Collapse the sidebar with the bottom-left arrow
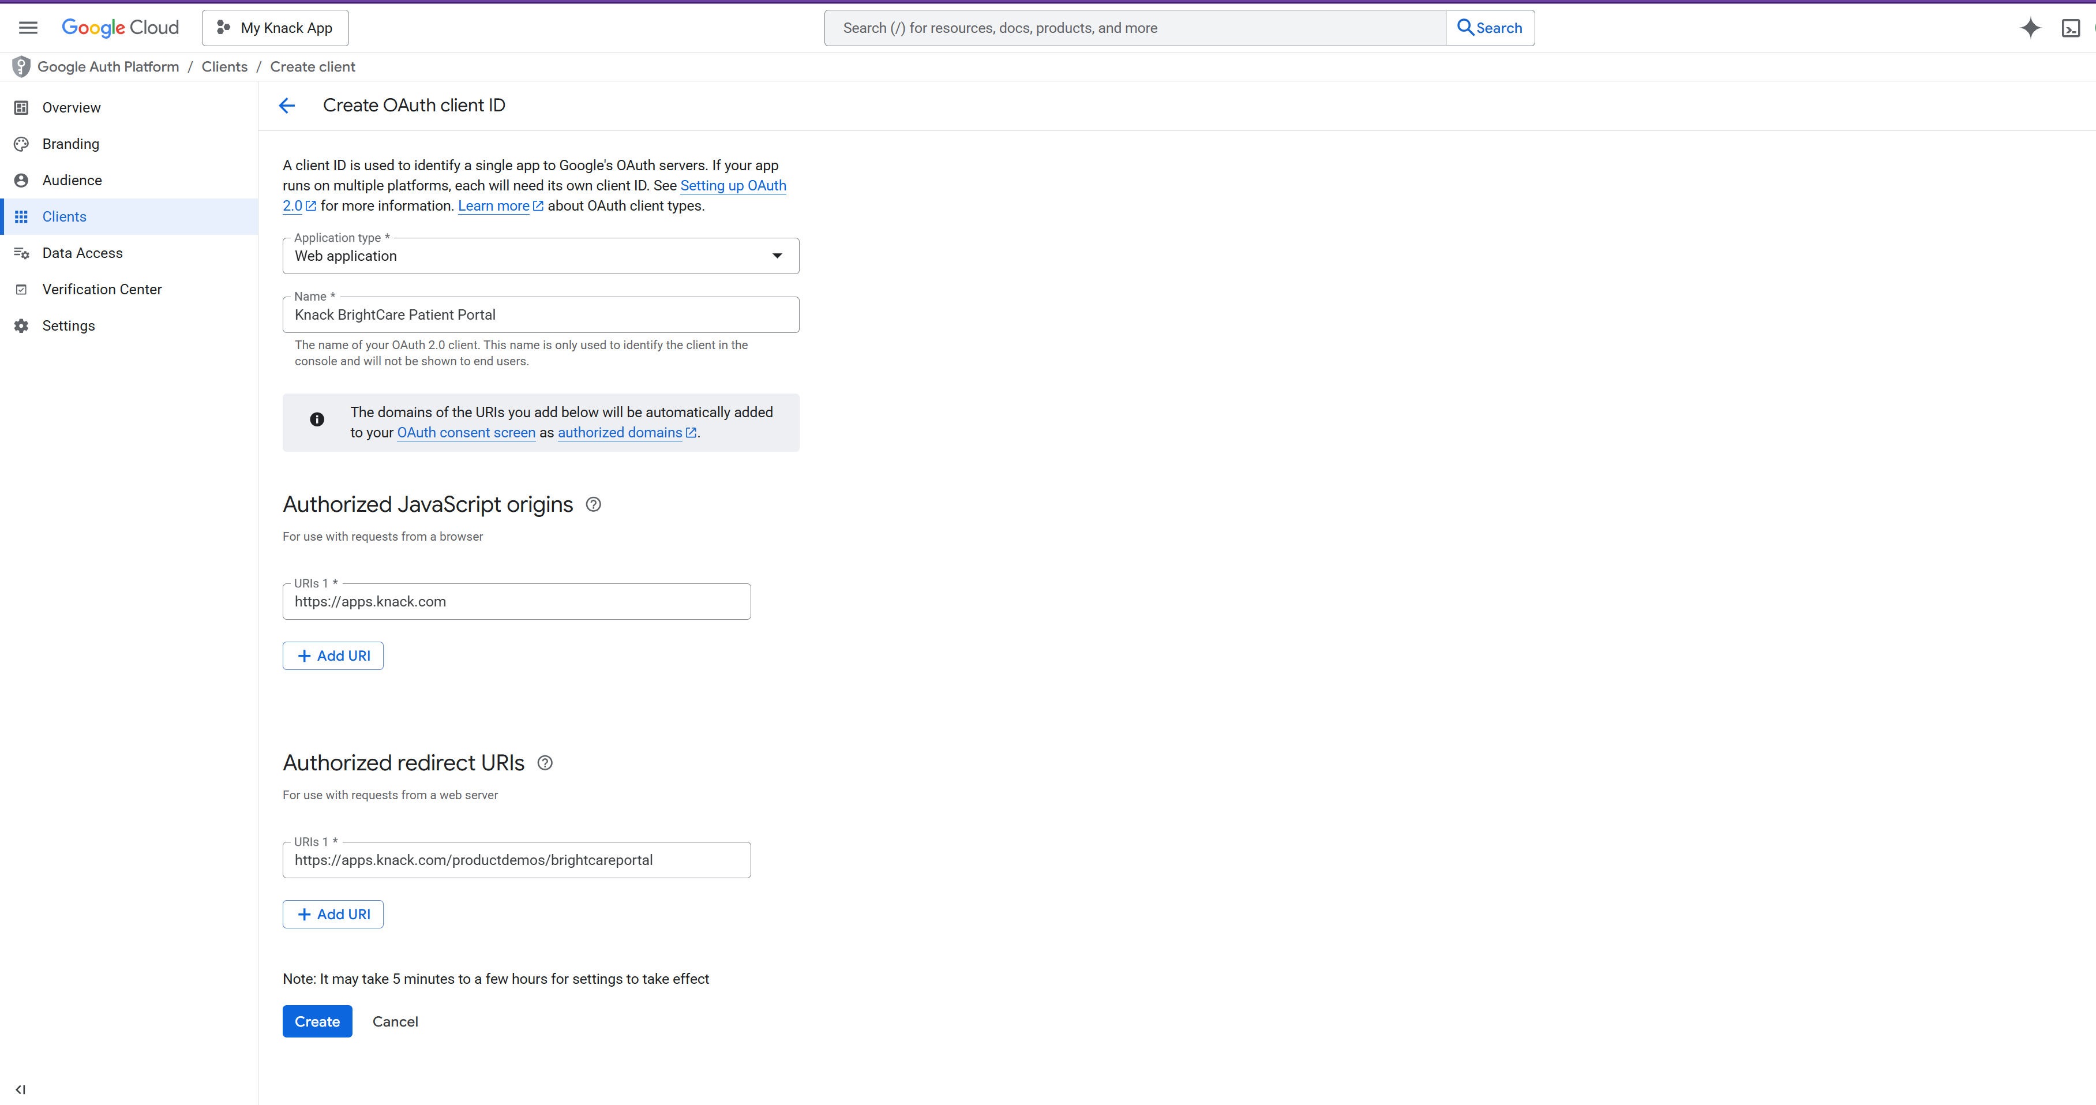The width and height of the screenshot is (2096, 1105). [20, 1089]
